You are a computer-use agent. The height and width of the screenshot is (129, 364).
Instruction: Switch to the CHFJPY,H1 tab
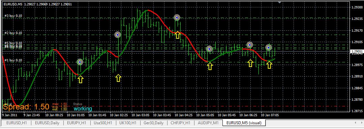[180, 123]
